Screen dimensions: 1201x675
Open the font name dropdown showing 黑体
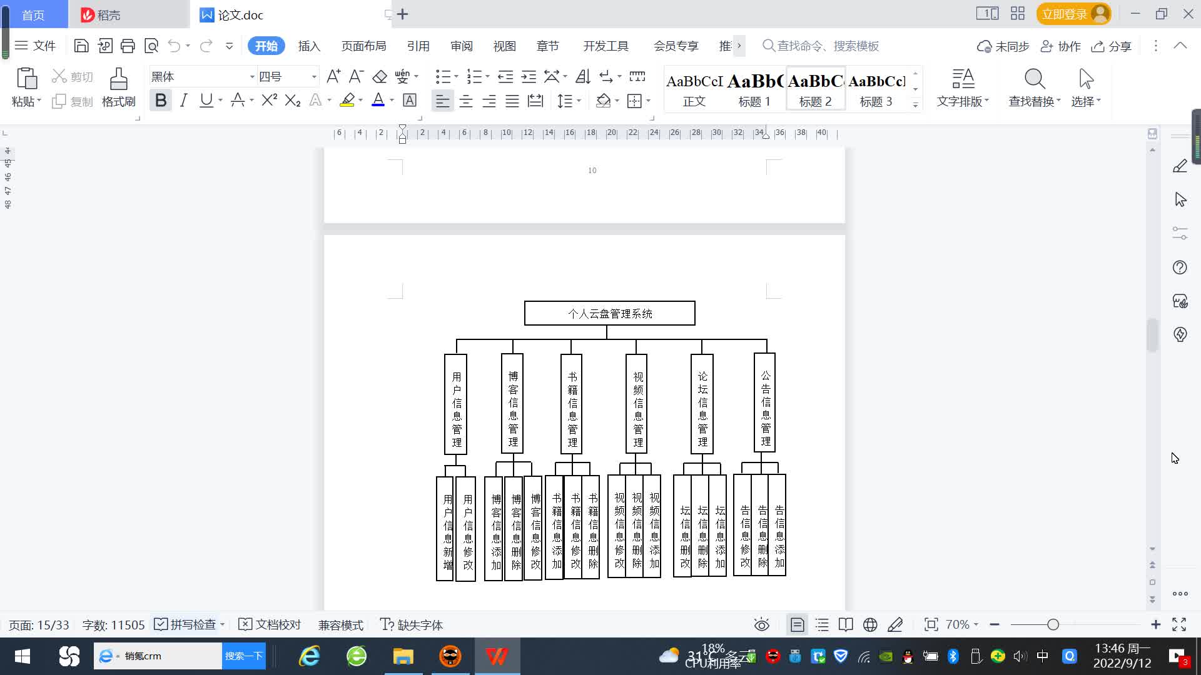pyautogui.click(x=252, y=76)
